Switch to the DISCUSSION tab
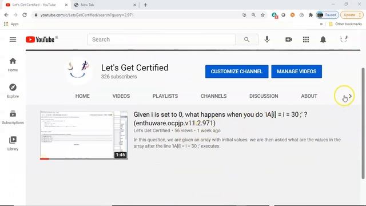Image resolution: width=366 pixels, height=206 pixels. click(264, 96)
